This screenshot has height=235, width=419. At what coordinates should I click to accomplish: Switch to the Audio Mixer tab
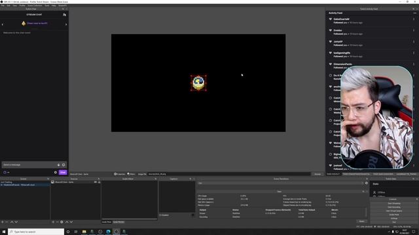107,222
